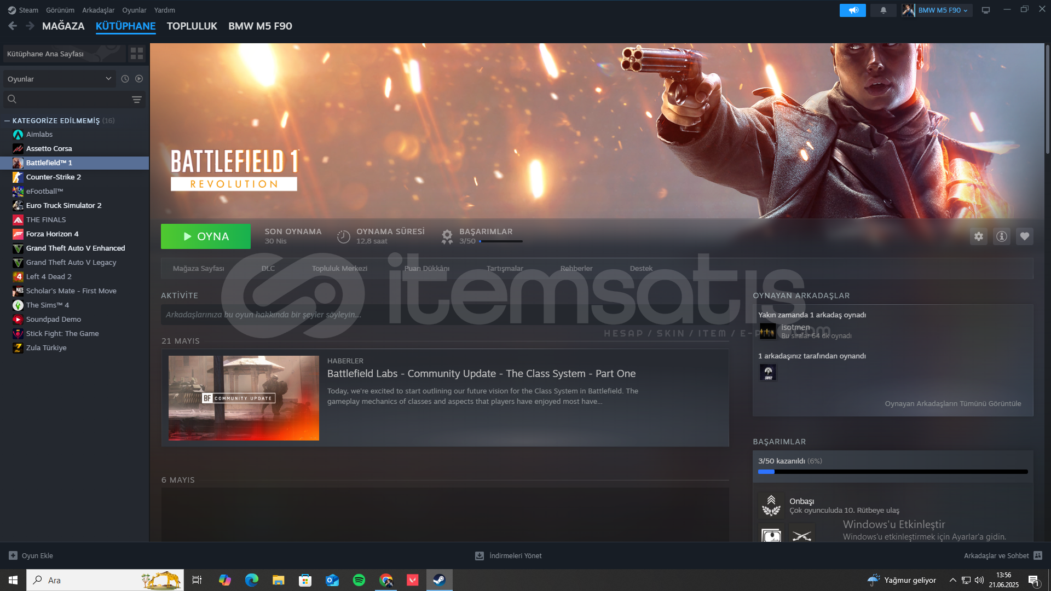The width and height of the screenshot is (1051, 591).
Task: Open the DLC link
Action: coord(268,269)
